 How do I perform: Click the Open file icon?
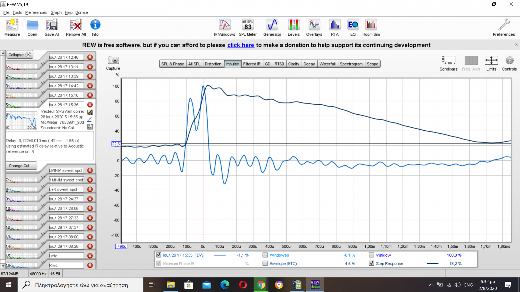click(32, 27)
